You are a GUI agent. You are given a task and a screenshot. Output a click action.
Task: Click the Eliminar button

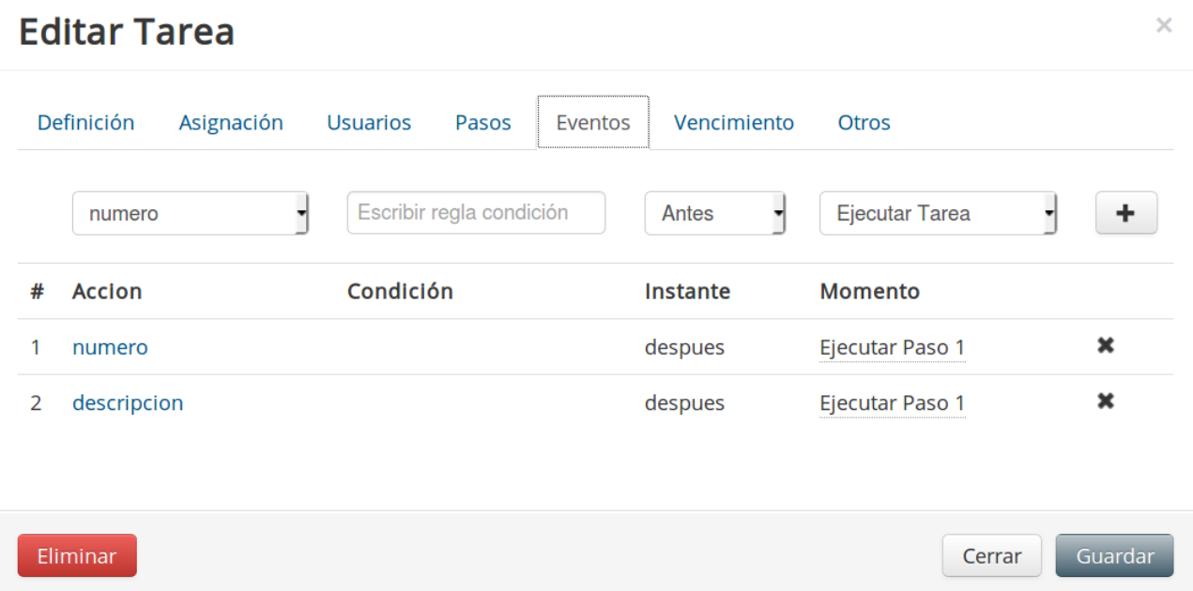click(x=77, y=555)
